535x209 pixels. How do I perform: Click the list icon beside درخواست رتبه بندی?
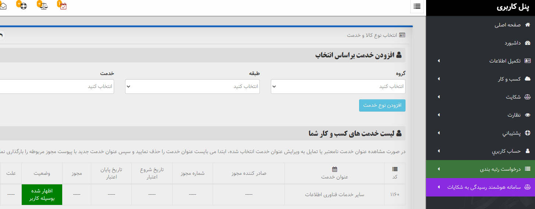point(528,169)
